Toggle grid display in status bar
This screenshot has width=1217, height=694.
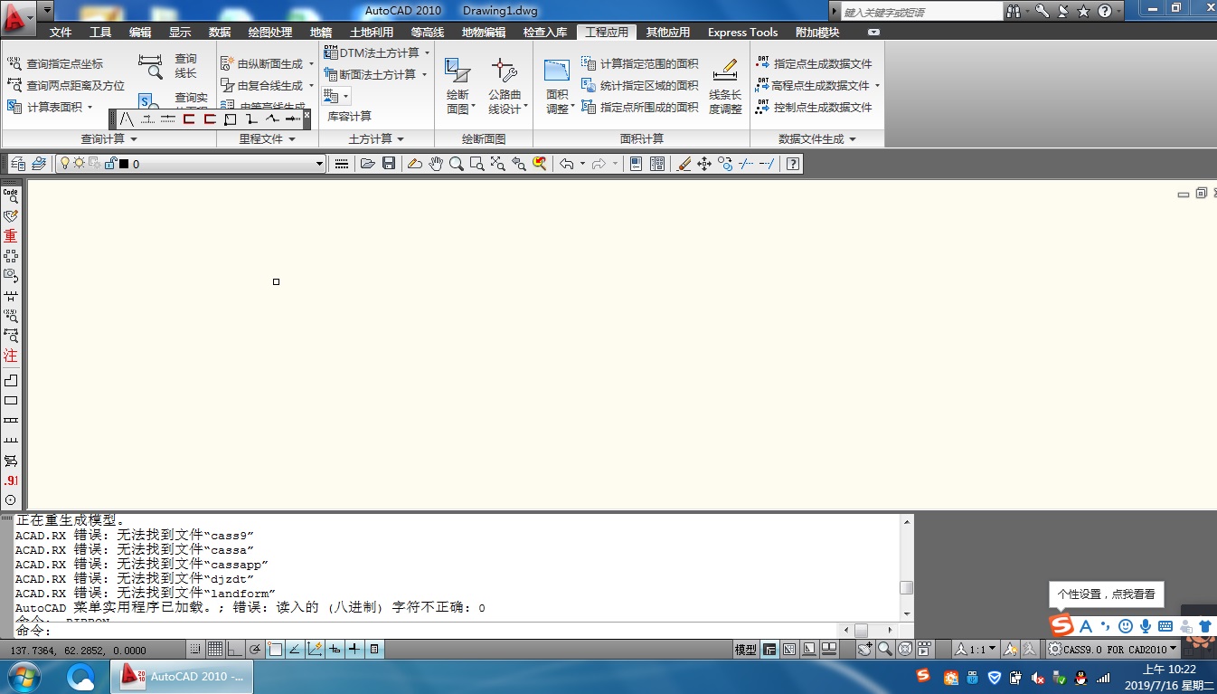[215, 649]
